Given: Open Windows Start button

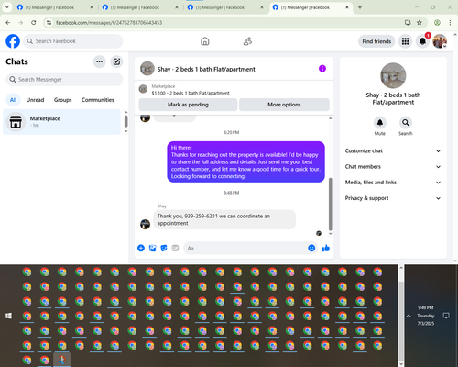Looking at the screenshot, I should pos(8,316).
